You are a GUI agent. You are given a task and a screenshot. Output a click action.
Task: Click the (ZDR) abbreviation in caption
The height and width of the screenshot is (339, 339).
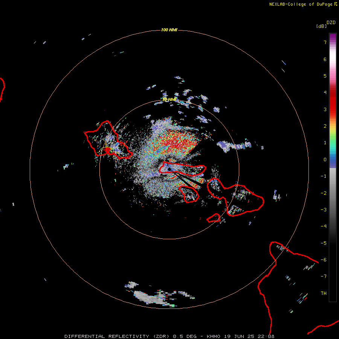click(161, 336)
